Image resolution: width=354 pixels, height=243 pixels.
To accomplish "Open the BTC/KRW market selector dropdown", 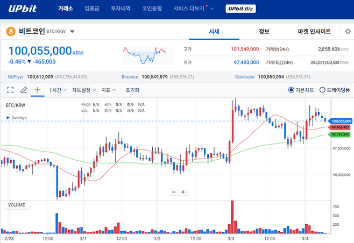I will click(72, 32).
